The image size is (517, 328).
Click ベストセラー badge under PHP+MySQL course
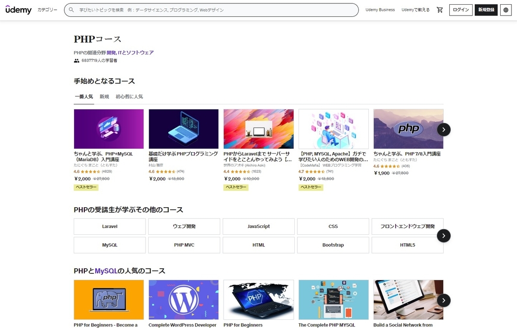[86, 187]
